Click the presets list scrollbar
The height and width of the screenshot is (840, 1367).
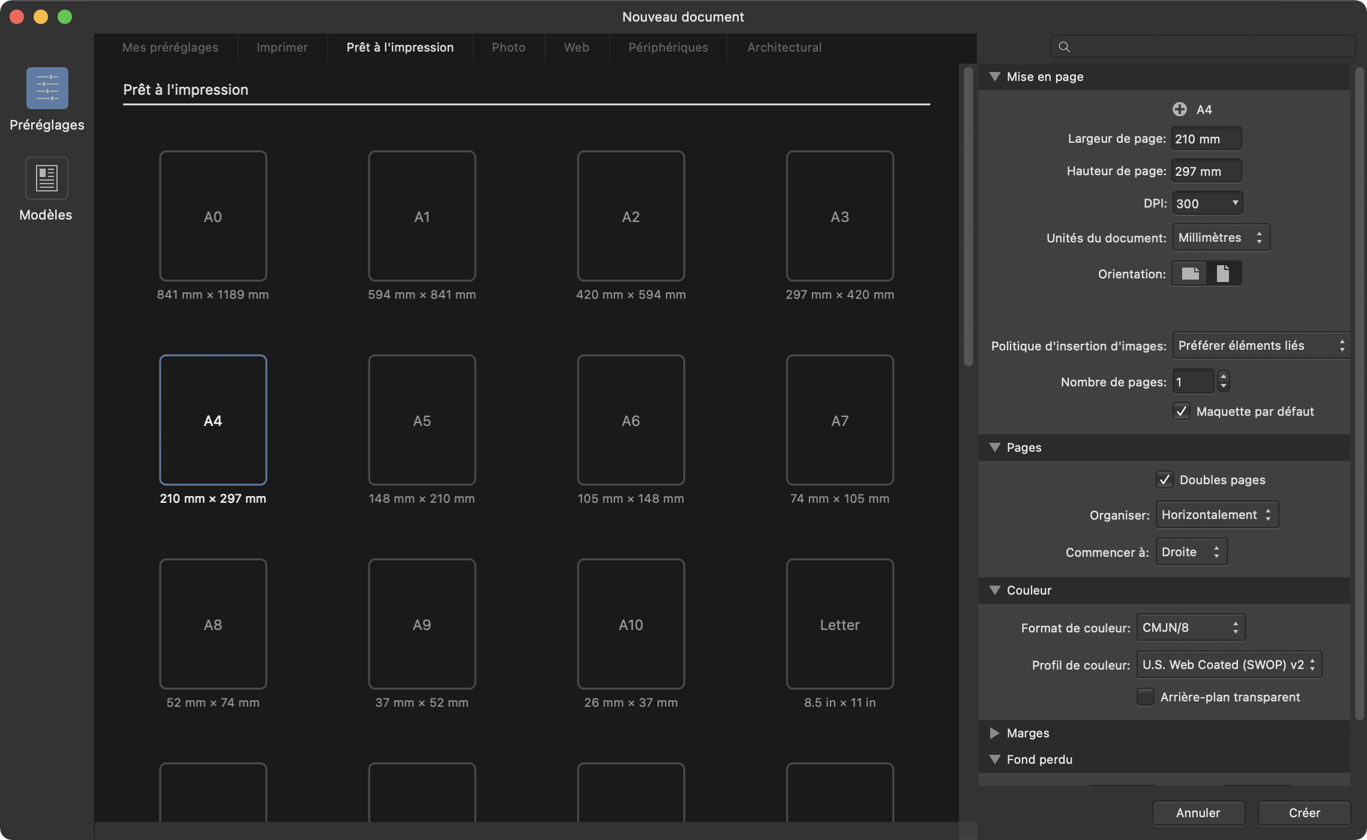coord(968,216)
